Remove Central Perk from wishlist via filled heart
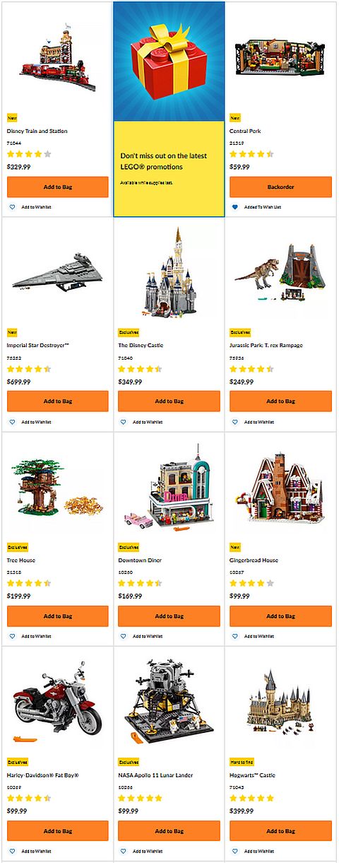339x863 pixels. click(235, 207)
